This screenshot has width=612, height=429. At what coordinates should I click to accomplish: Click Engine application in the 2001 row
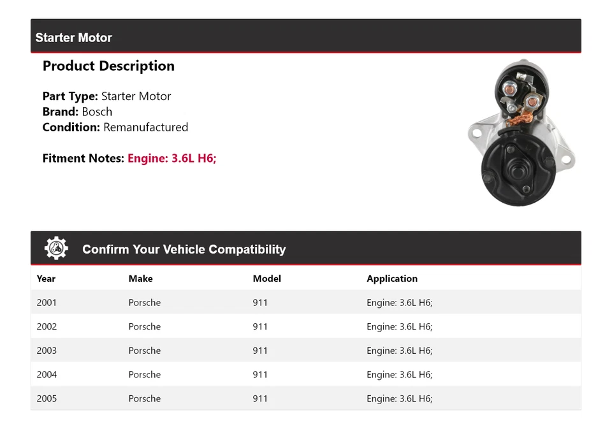[x=399, y=303]
